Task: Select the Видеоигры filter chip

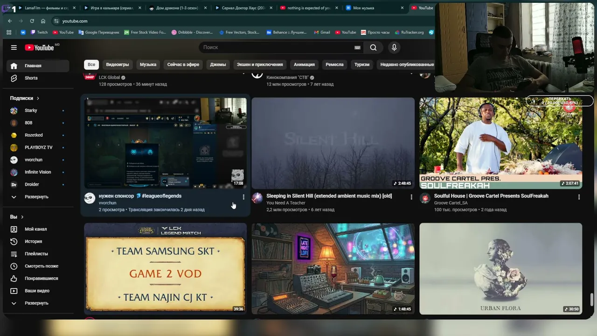Action: pyautogui.click(x=118, y=64)
